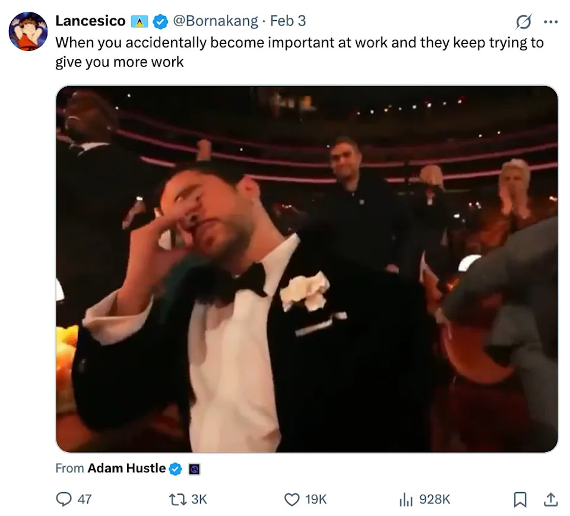Open the Feb 3 timestamp permalink
This screenshot has height=516, width=570.
tap(288, 21)
